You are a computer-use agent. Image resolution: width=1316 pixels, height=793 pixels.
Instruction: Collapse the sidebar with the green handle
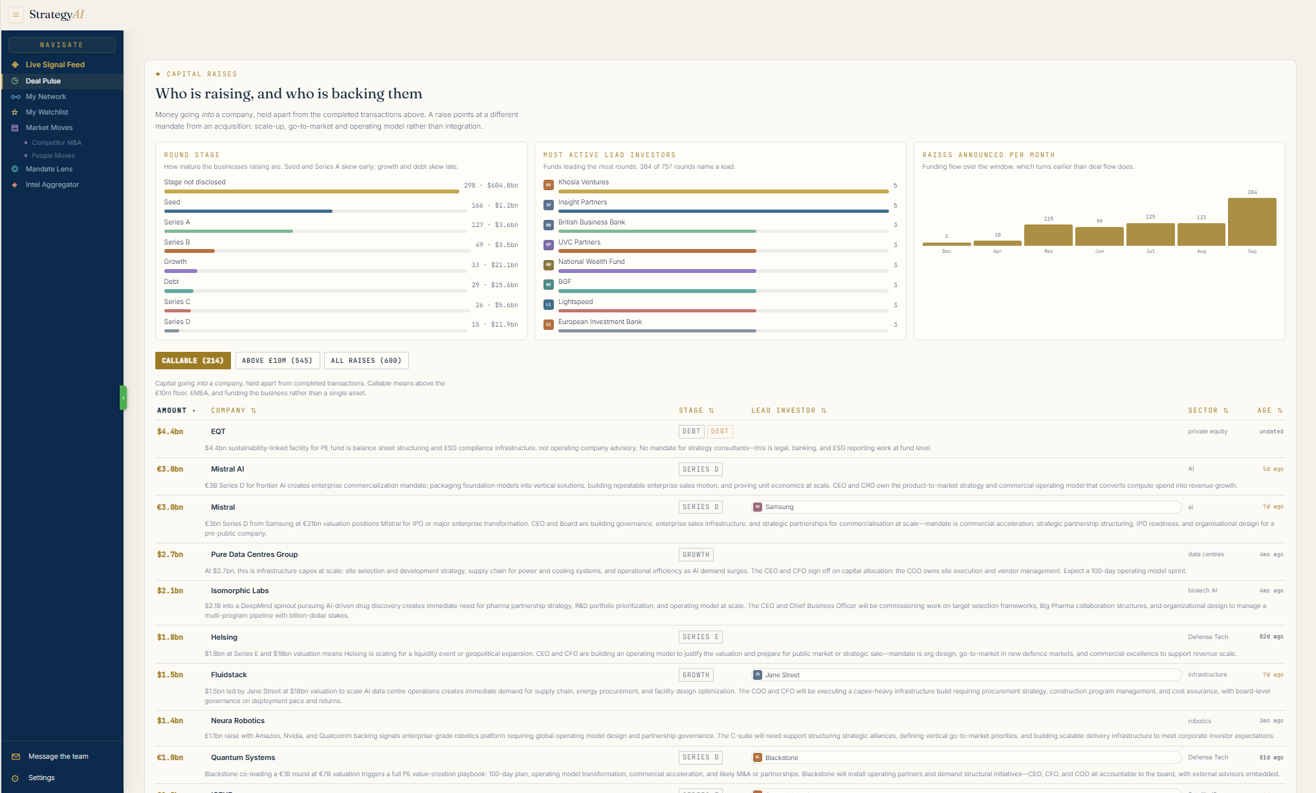coord(123,398)
